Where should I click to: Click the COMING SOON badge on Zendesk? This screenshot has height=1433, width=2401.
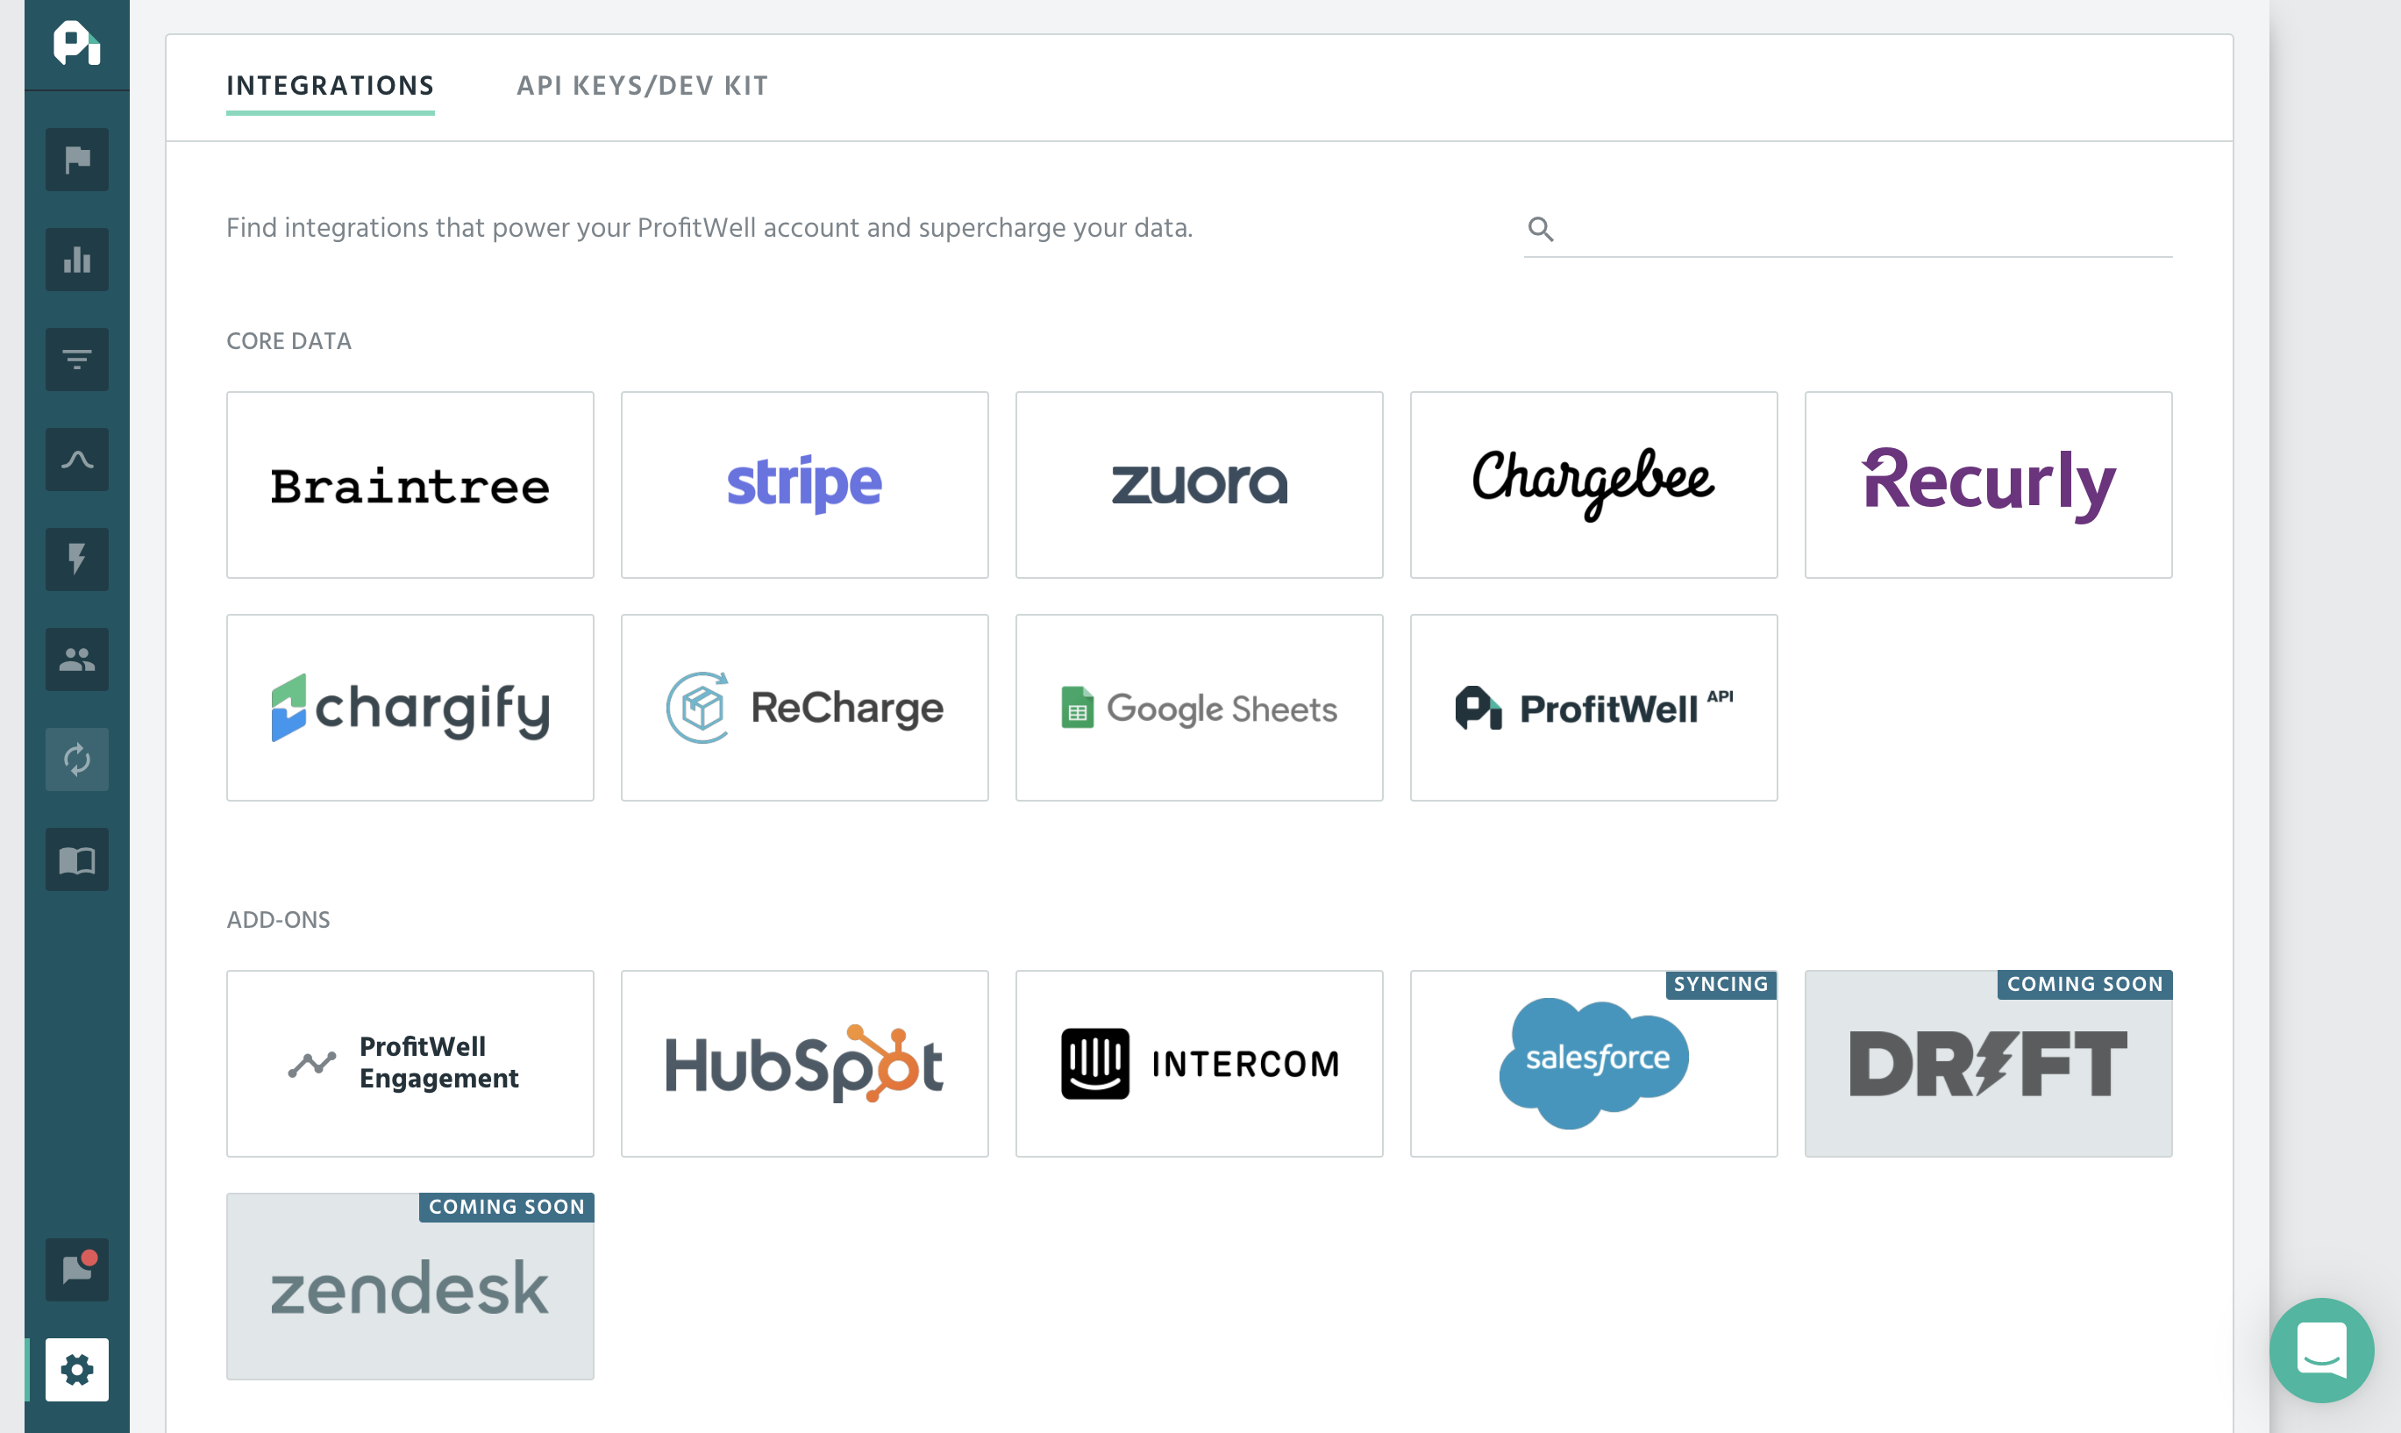point(507,1208)
